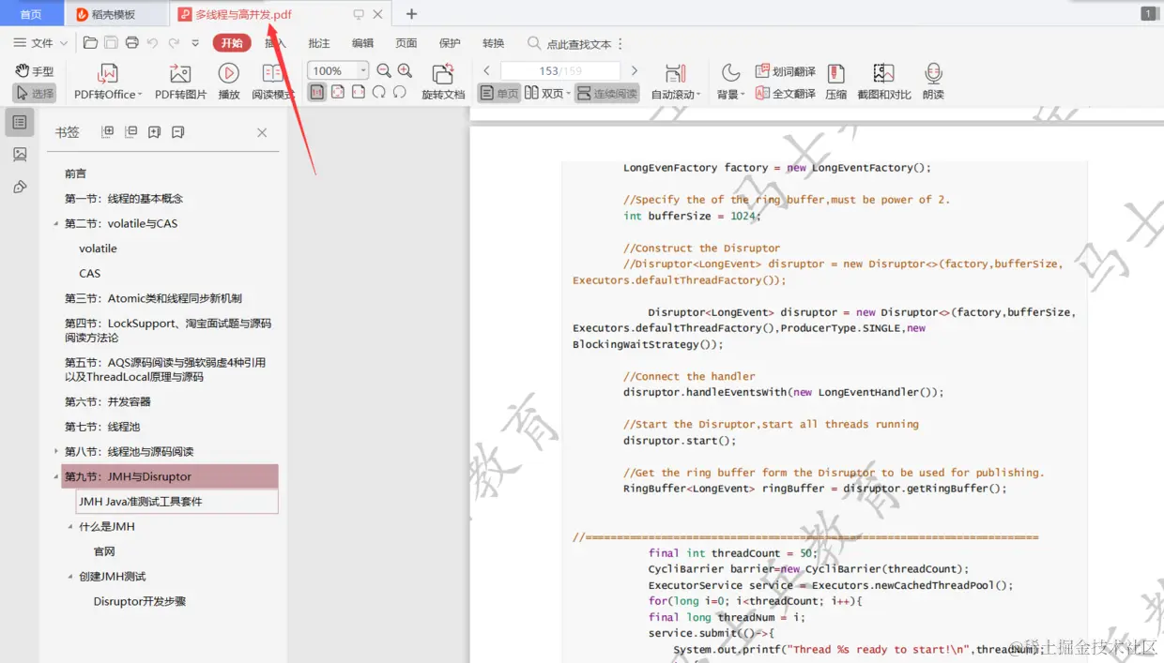Enable 双页 double page view

[547, 93]
